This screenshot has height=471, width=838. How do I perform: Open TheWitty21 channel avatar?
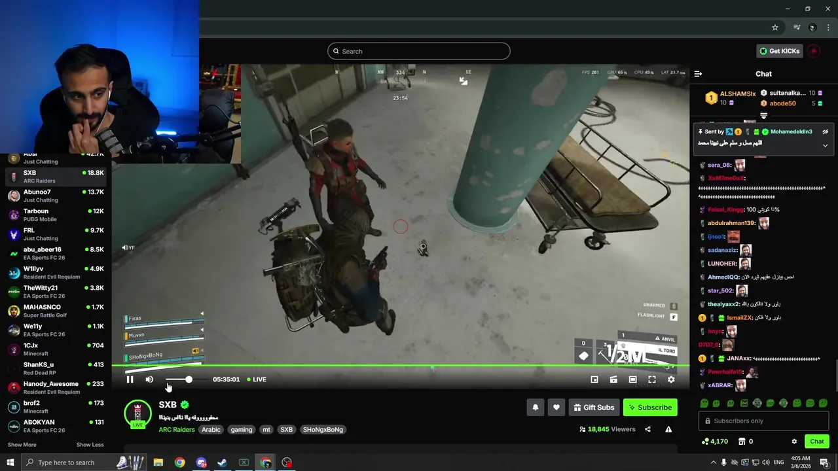point(14,292)
